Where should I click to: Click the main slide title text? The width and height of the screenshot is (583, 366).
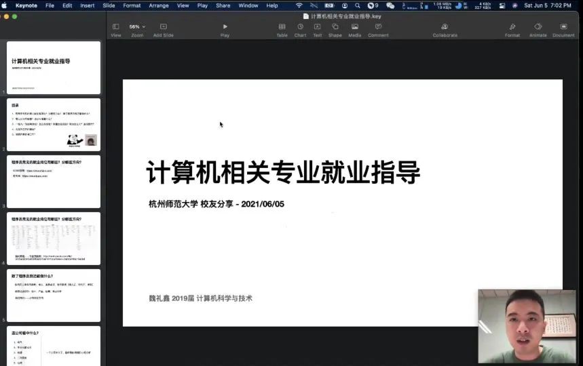pos(283,174)
